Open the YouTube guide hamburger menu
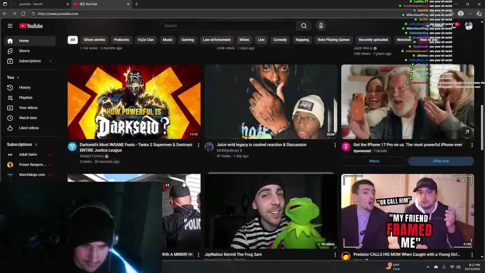The height and width of the screenshot is (273, 485). 10,26
